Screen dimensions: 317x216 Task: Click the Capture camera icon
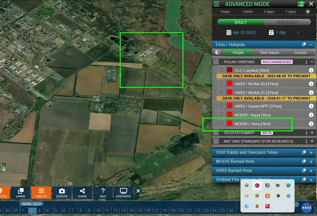coord(61,192)
